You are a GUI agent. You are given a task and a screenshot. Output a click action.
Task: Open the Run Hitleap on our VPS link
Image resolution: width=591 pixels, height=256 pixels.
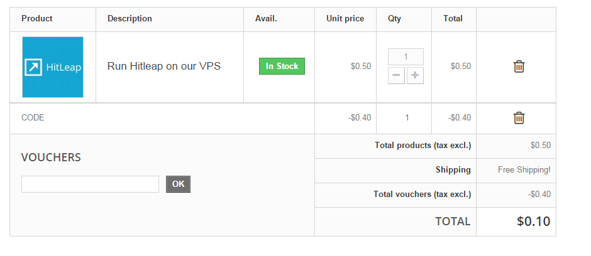[x=164, y=66]
